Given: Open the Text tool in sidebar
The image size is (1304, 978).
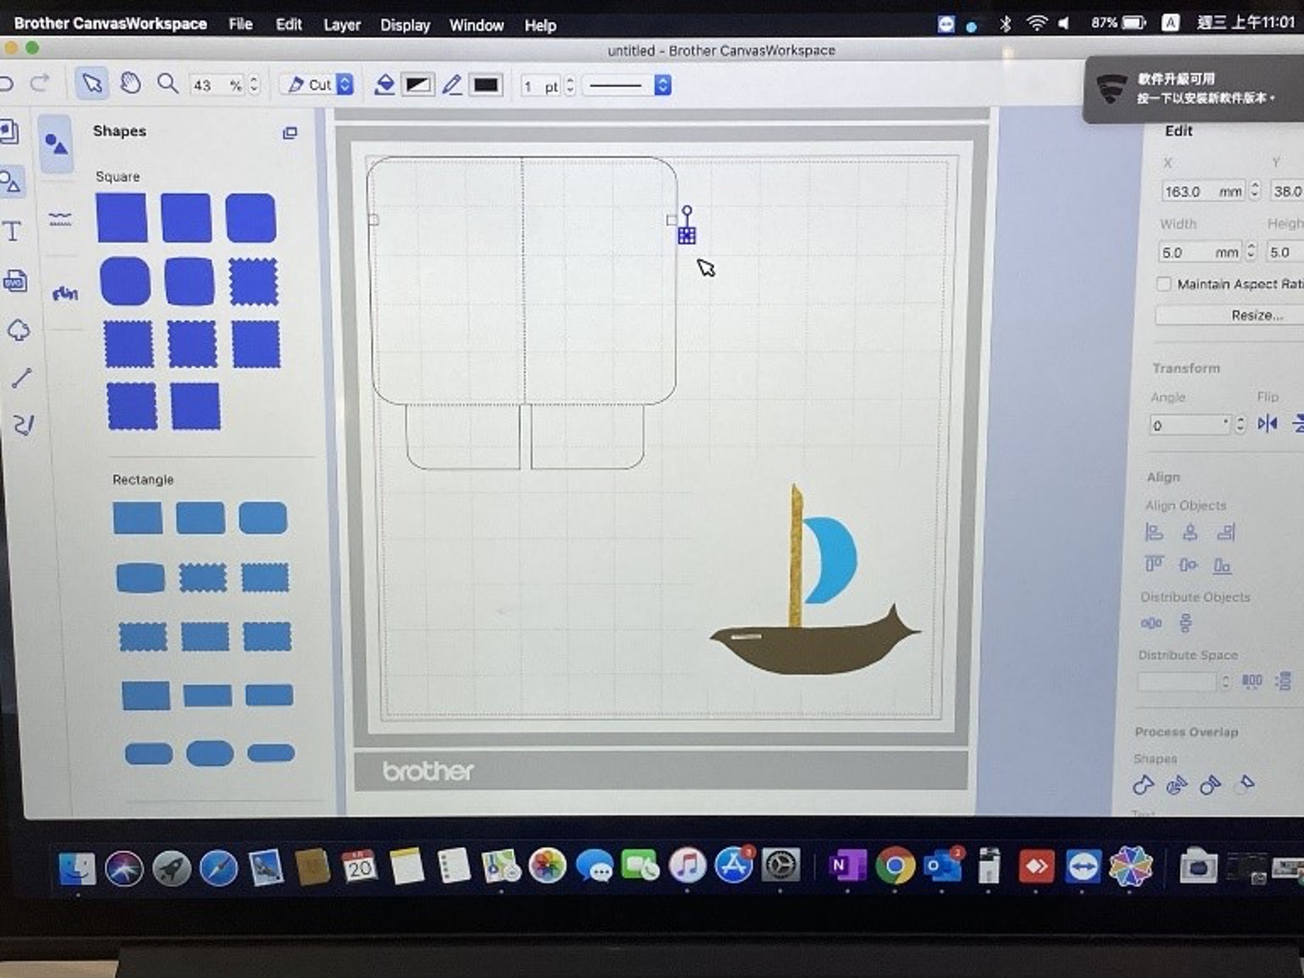Looking at the screenshot, I should [x=13, y=232].
